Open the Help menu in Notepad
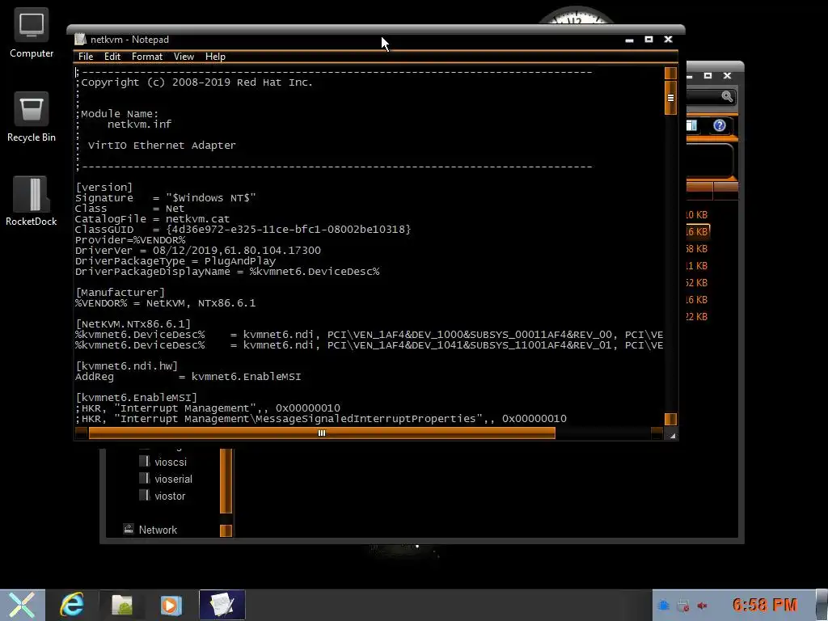 pos(215,57)
